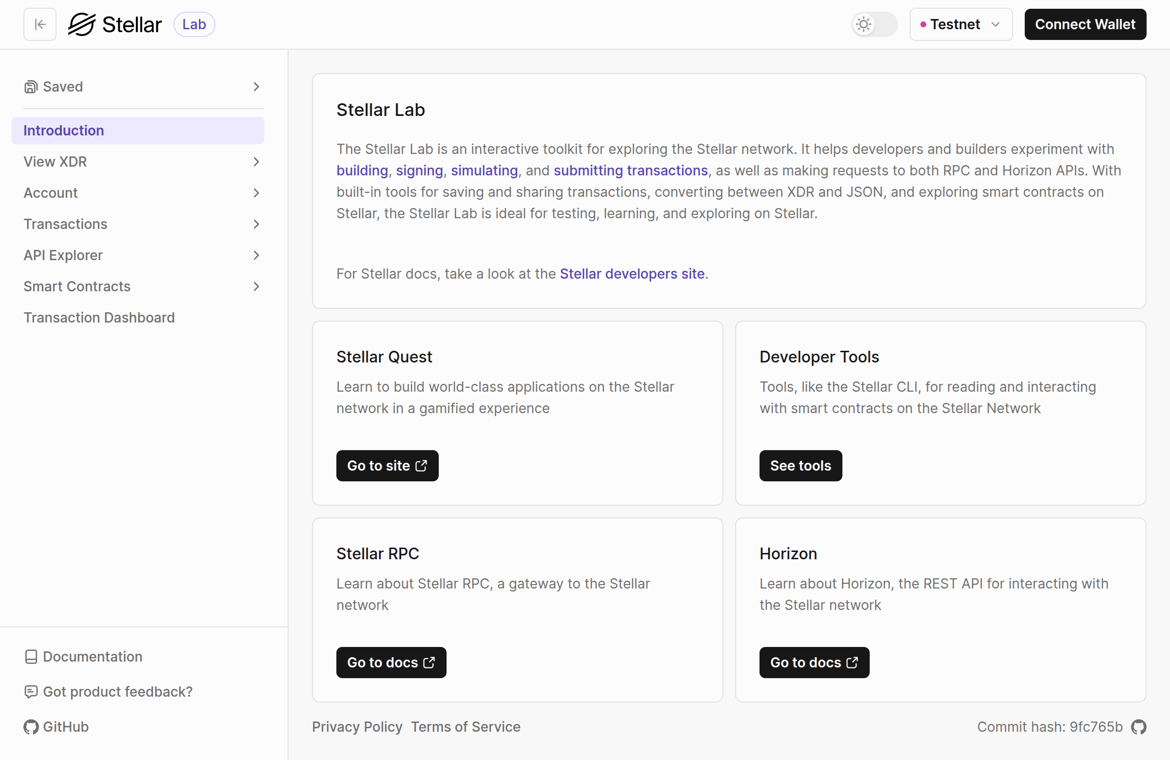Screen dimensions: 1170x760
Task: Click the sun icon in the header
Action: (x=864, y=24)
